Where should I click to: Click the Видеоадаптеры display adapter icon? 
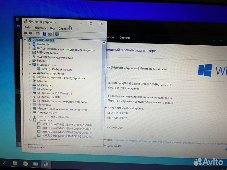click(34, 65)
